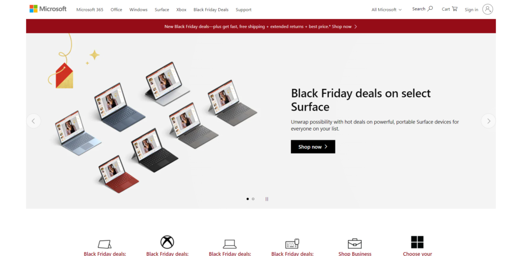The height and width of the screenshot is (256, 522).
Task: Click the Sign in account avatar icon
Action: point(487,9)
